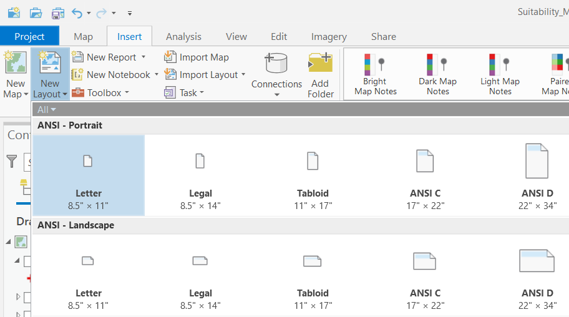Image resolution: width=569 pixels, height=317 pixels.
Task: Open the Task dropdown arrow
Action: pos(201,93)
